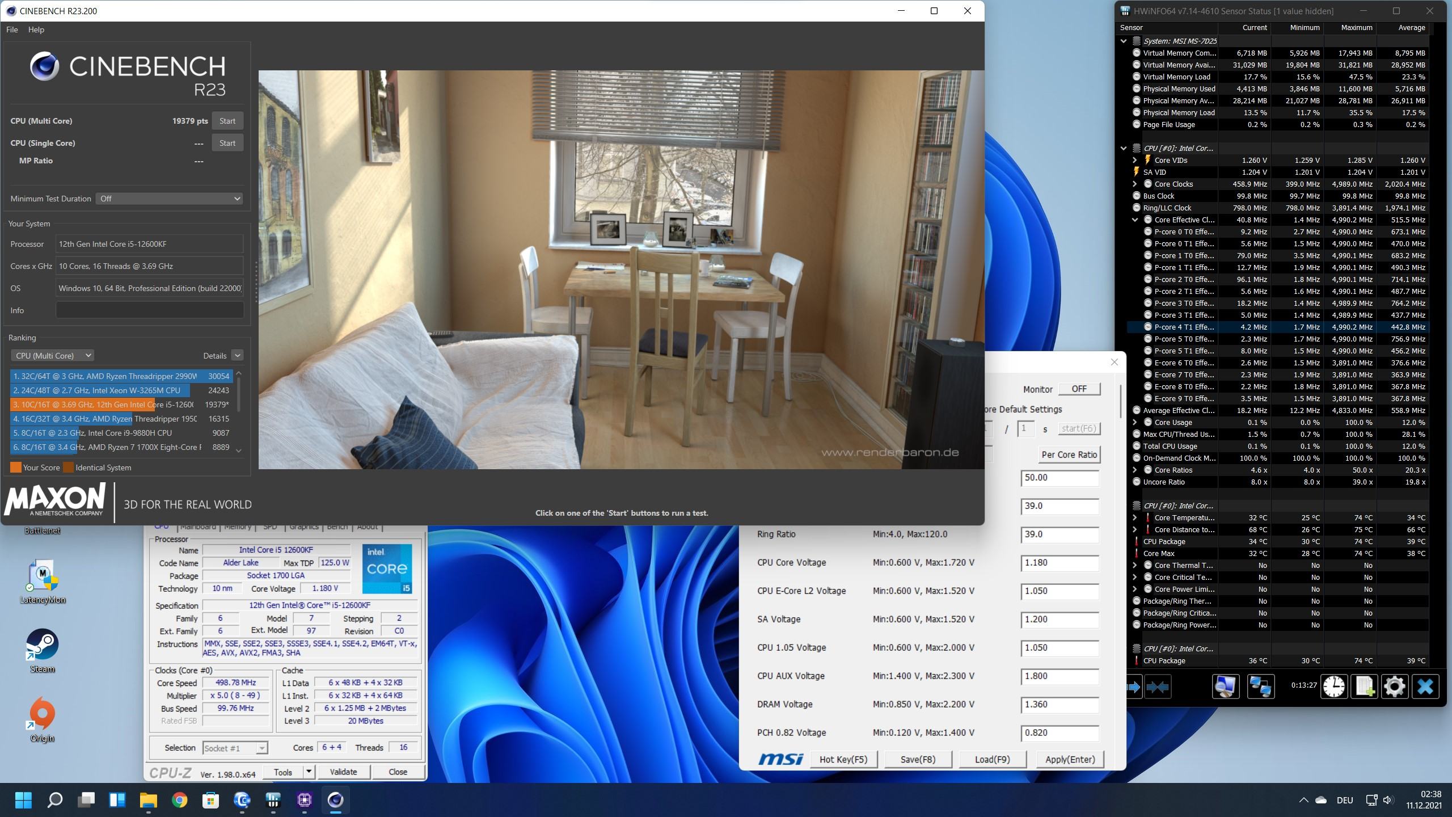Switch to CPU-Z Graphics tab
Image resolution: width=1452 pixels, height=817 pixels.
pos(304,527)
